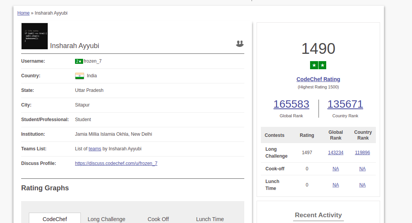
Task: Click the country name India
Action: pyautogui.click(x=92, y=76)
